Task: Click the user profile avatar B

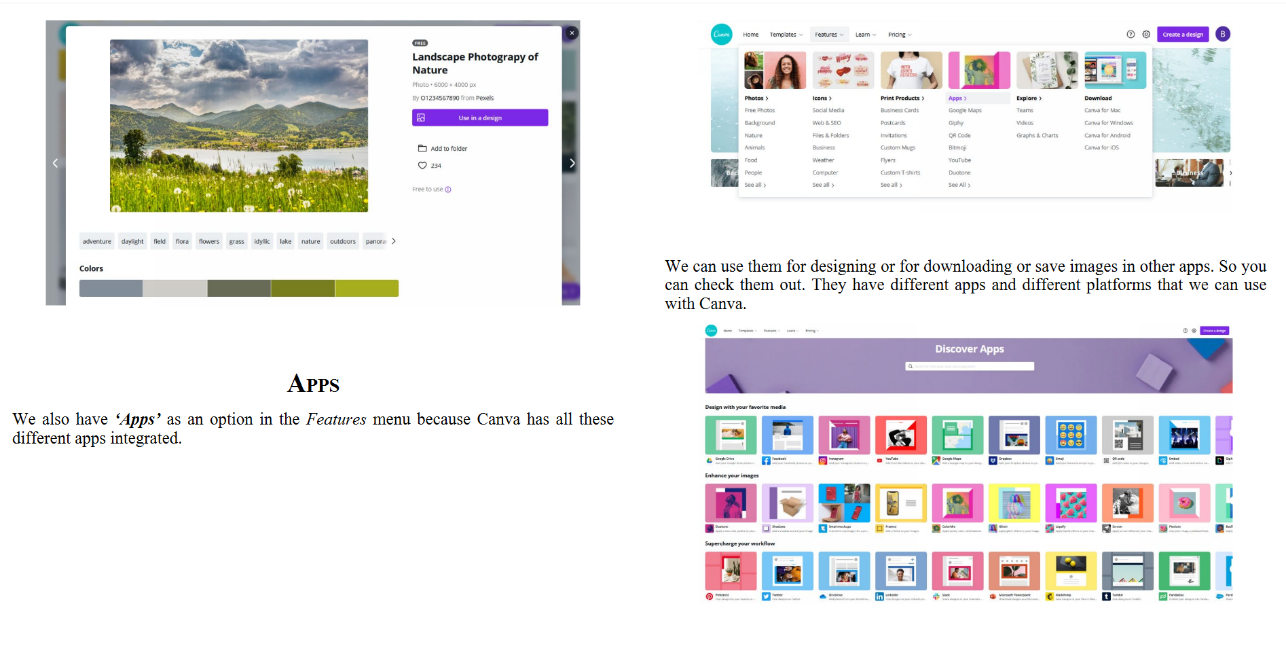Action: (x=1223, y=34)
